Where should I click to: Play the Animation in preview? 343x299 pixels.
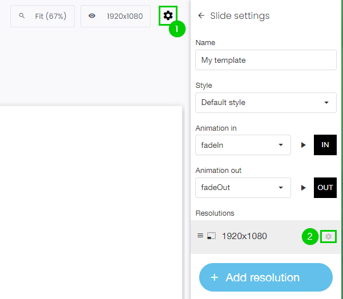click(x=304, y=145)
